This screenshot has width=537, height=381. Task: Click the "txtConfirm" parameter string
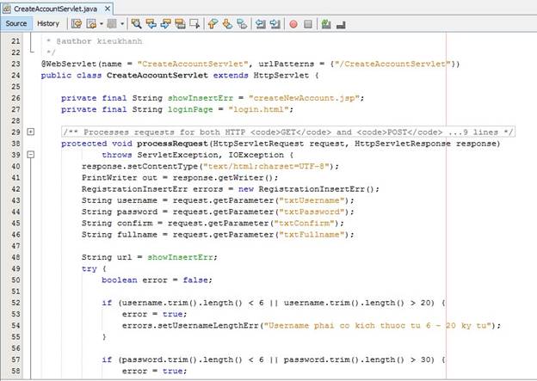click(304, 224)
